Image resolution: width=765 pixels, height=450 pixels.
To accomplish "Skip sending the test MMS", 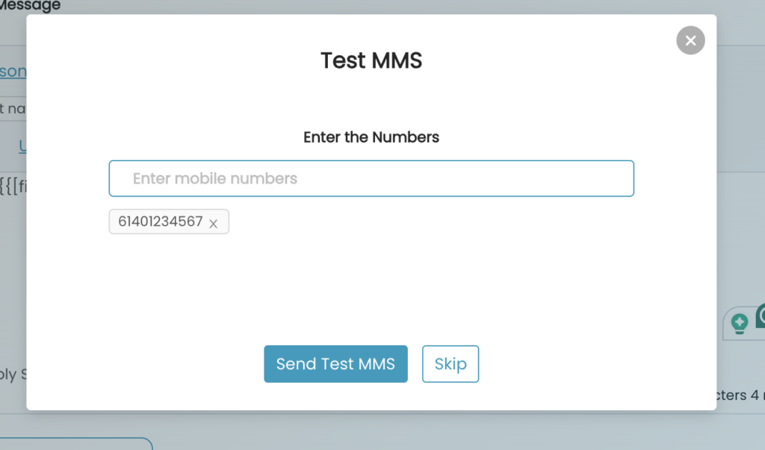I will point(450,364).
